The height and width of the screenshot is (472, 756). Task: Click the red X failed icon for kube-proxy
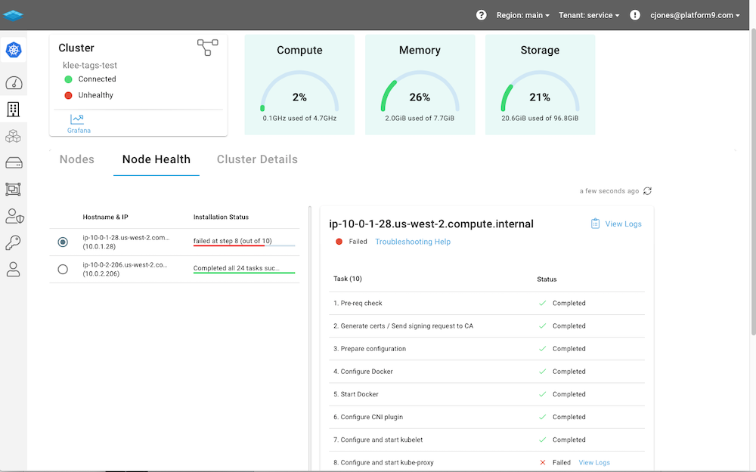point(542,462)
